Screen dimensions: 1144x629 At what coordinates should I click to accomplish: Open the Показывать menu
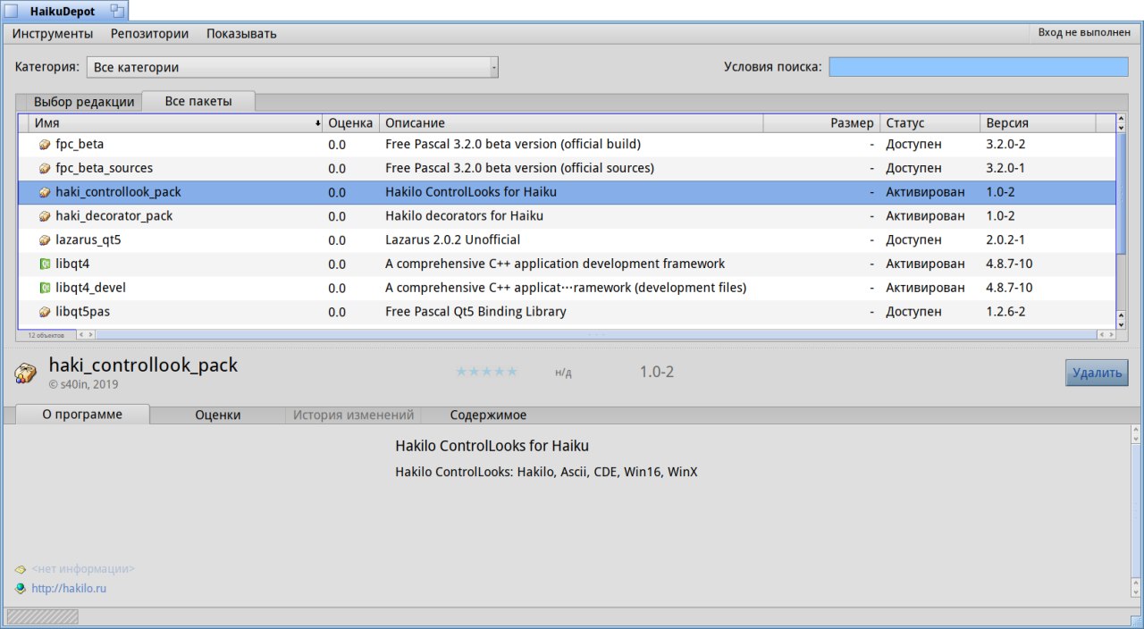tap(241, 34)
